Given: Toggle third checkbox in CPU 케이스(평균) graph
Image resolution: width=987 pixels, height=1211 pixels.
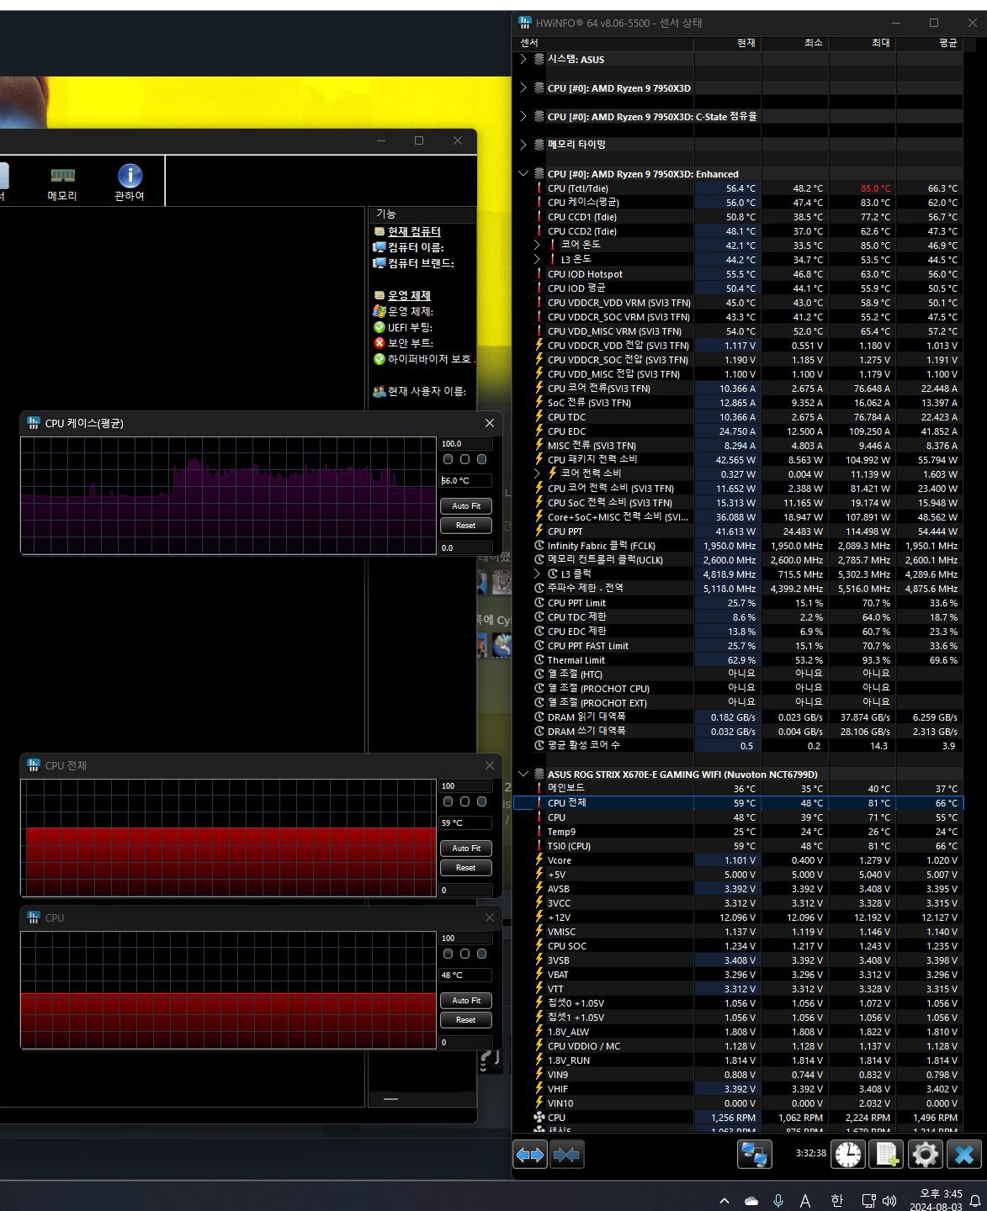Looking at the screenshot, I should [481, 459].
